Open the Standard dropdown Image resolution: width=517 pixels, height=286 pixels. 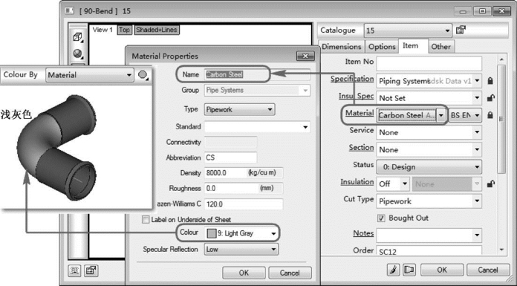(257, 127)
